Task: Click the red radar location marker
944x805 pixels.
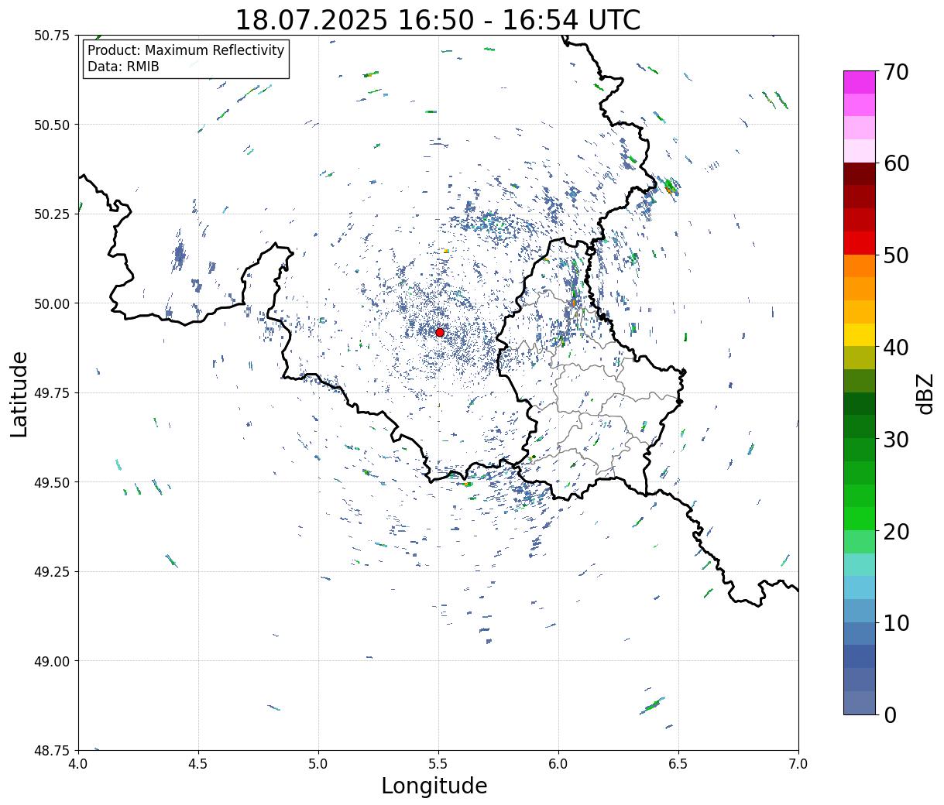Action: click(439, 332)
